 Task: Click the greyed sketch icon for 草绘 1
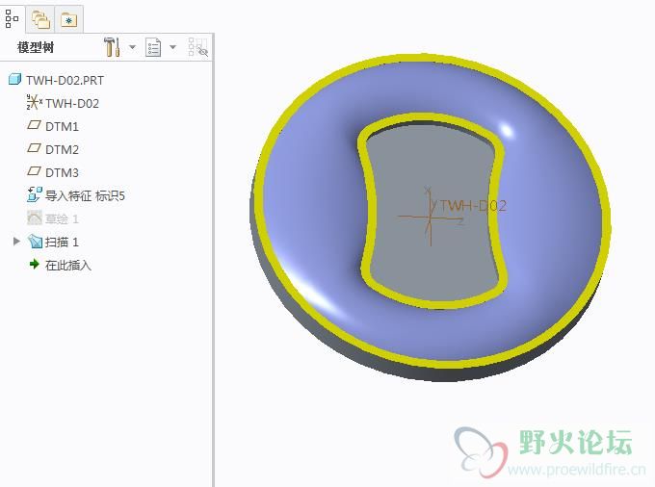pyautogui.click(x=35, y=218)
